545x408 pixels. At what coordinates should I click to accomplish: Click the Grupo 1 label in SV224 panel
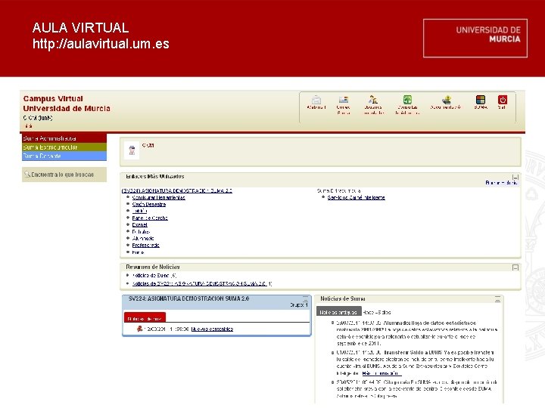pyautogui.click(x=299, y=305)
